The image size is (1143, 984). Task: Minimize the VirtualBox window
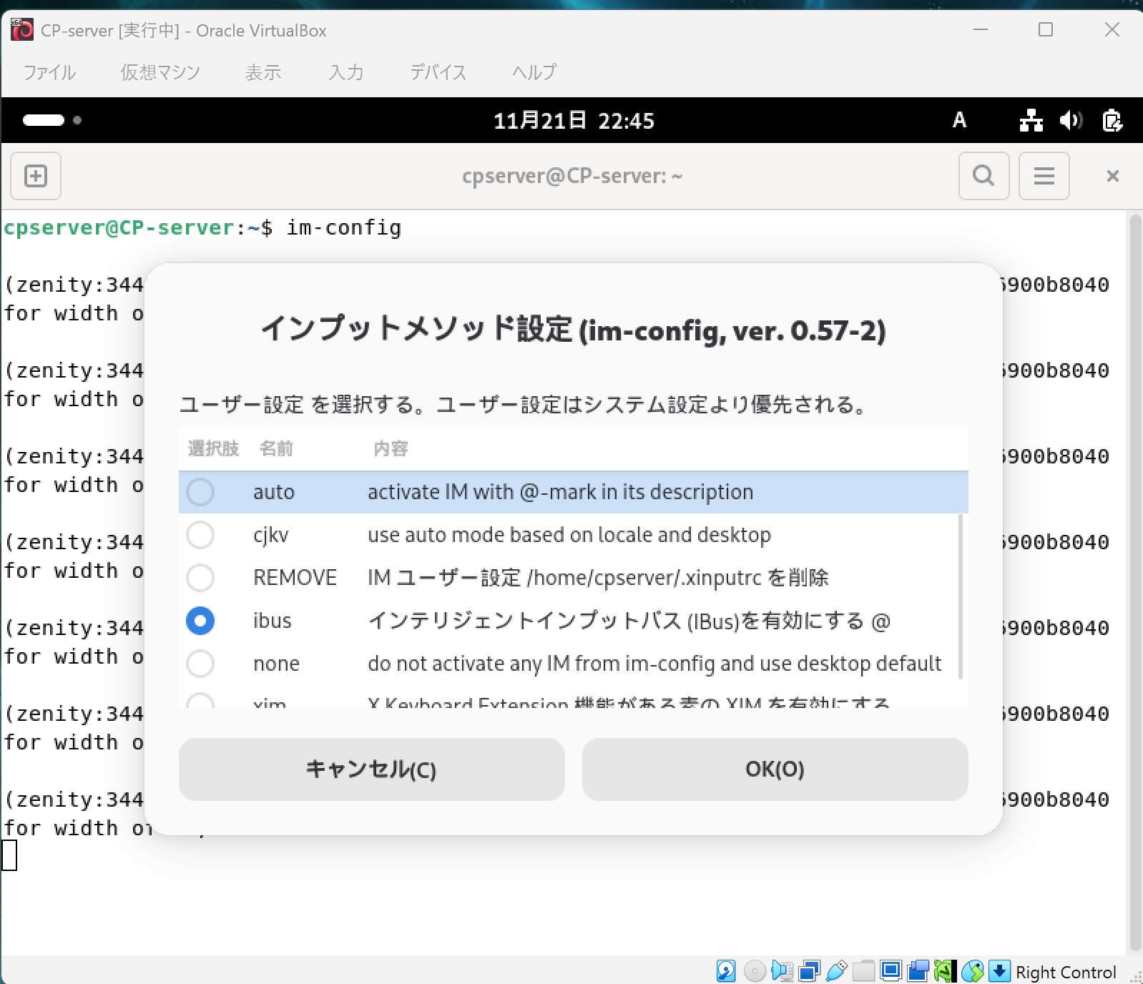coord(981,29)
